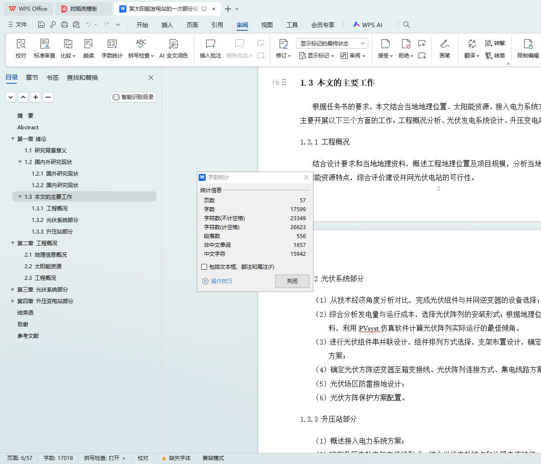Accept change using 接受 icon

[385, 44]
